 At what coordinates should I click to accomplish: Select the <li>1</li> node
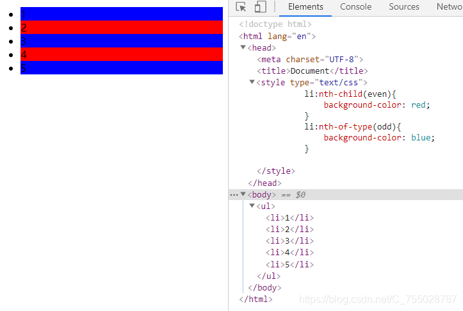click(x=289, y=218)
